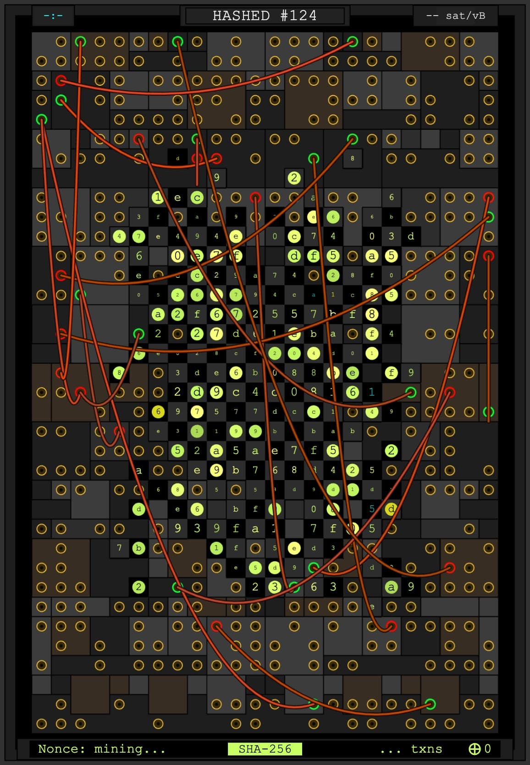Screen dimensions: 530x765
Task: Click the crosshair target icon in status bar
Action: (x=475, y=749)
